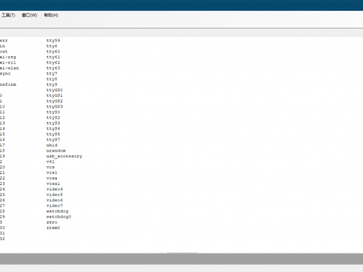The image size is (363, 272).
Task: Click the xi-wlan entry in left column
Action: (x=9, y=68)
